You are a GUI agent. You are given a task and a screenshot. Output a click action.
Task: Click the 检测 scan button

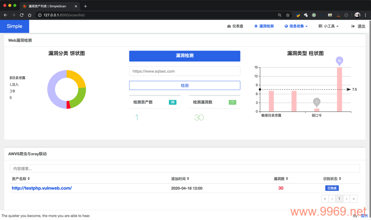click(185, 85)
